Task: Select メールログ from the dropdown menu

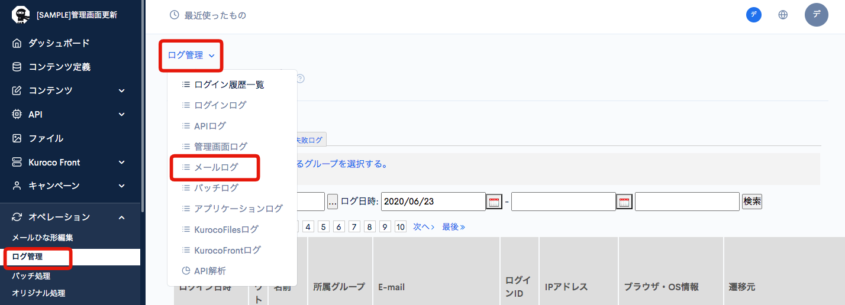Action: click(x=215, y=167)
